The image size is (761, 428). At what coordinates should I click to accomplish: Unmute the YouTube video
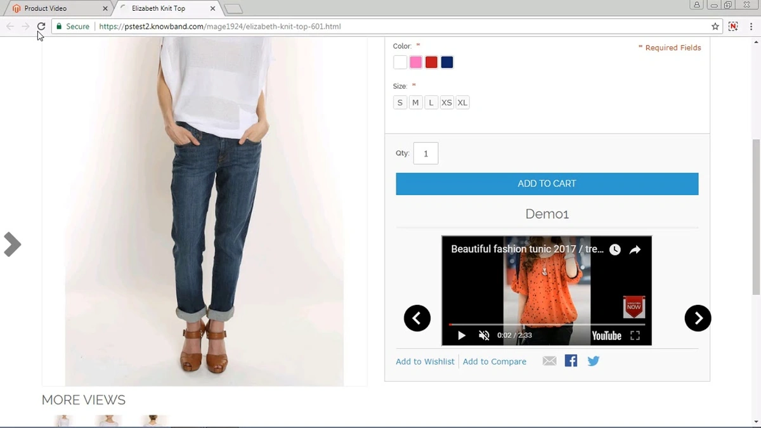tap(484, 335)
